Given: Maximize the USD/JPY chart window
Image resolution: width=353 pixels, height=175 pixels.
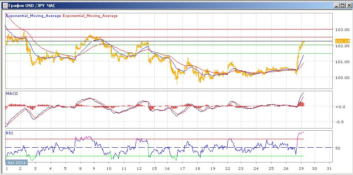Looking at the screenshot, I should tap(342, 6).
